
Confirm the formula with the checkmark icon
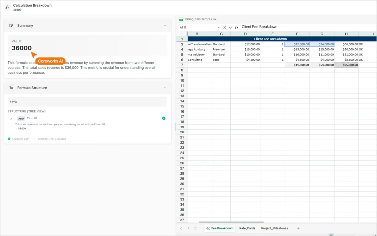coord(231,27)
